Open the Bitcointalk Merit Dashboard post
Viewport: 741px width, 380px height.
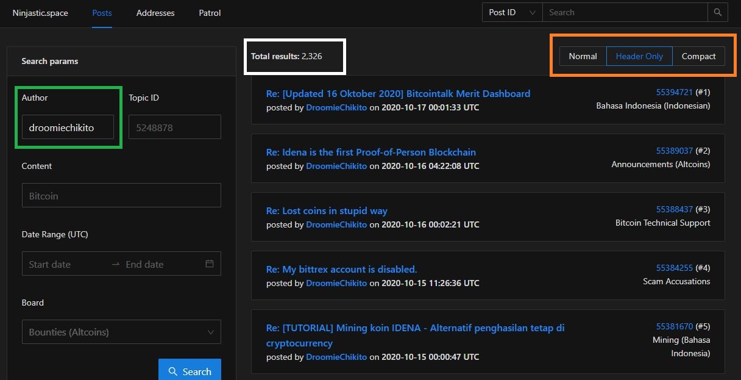point(398,93)
